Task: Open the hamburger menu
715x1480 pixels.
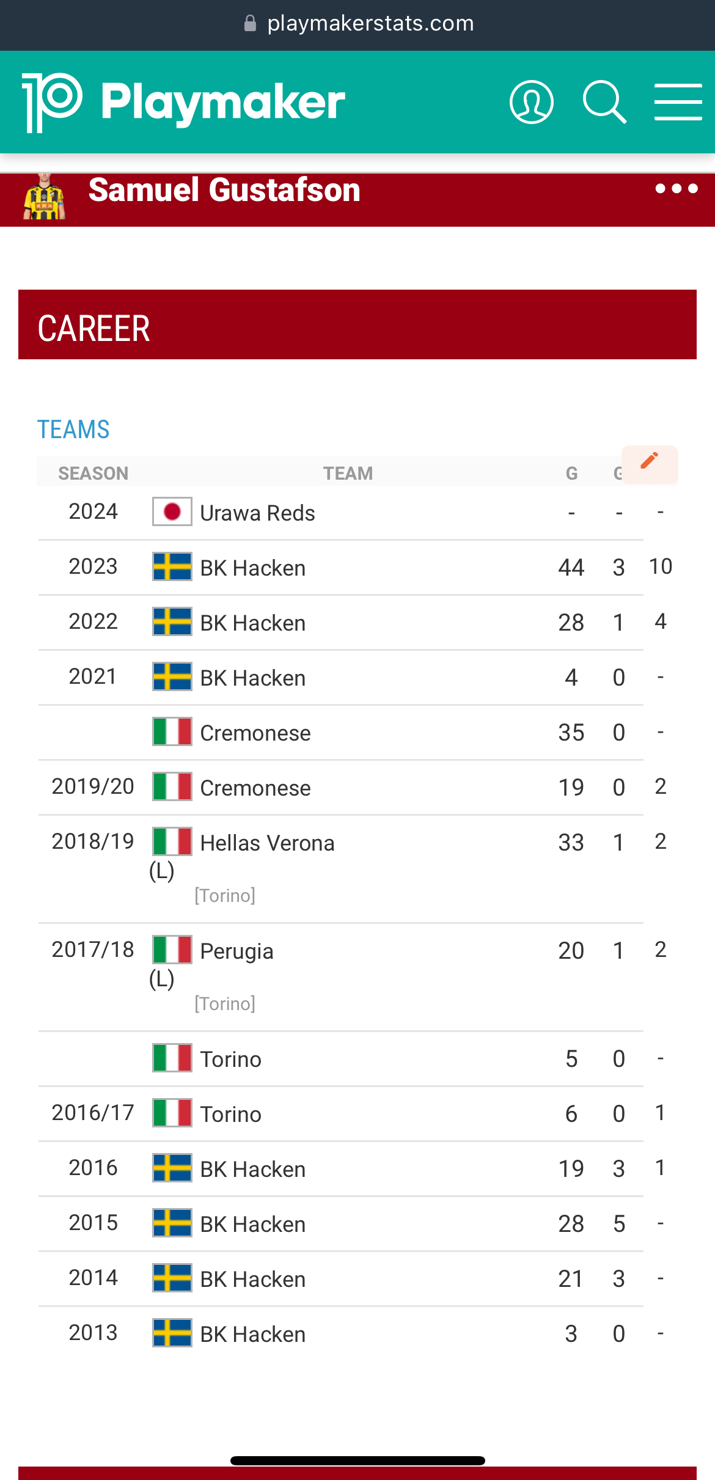Action: point(678,102)
